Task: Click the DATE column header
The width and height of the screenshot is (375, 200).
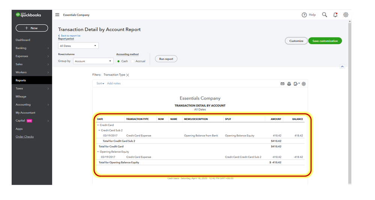Action: [x=100, y=119]
